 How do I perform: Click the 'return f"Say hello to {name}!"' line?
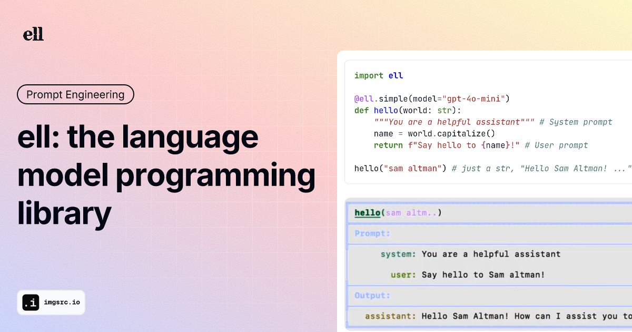[x=447, y=145]
